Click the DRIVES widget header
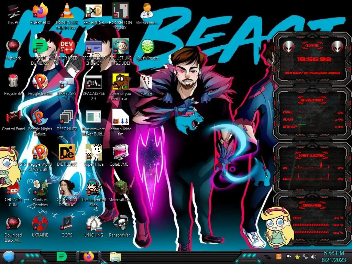The width and height of the screenshot is (352, 264). (x=312, y=205)
